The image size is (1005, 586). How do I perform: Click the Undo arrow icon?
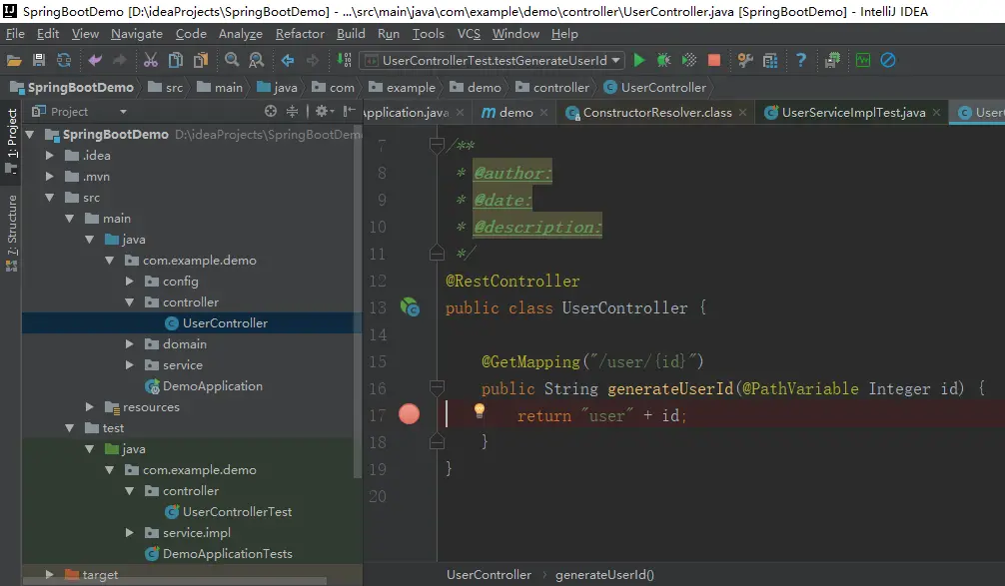click(x=95, y=60)
